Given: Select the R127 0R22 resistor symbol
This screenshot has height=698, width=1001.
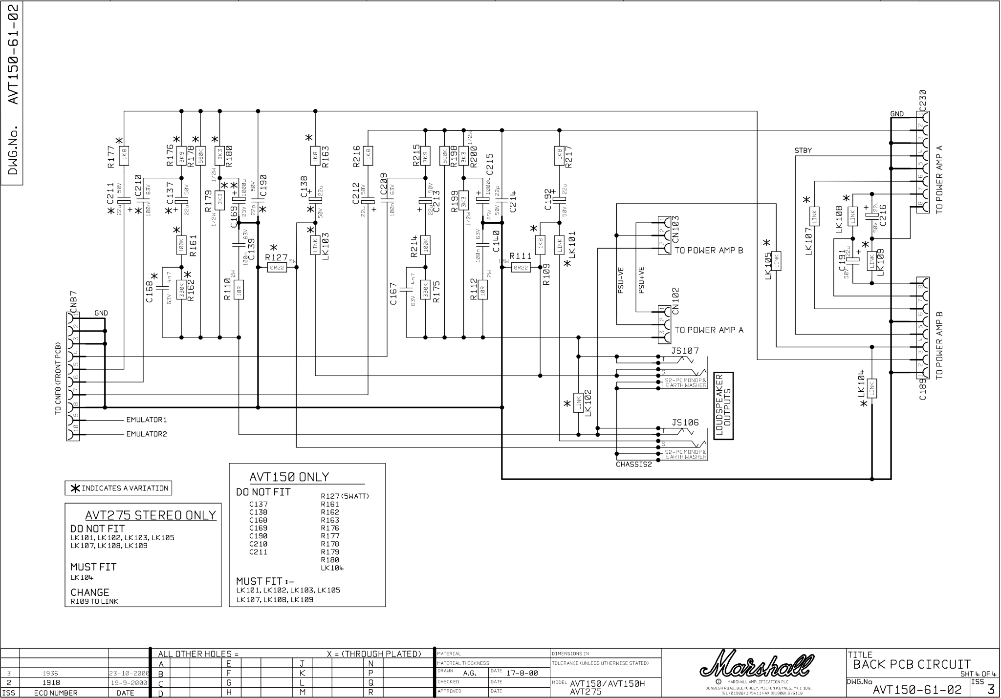Looking at the screenshot, I should (277, 268).
